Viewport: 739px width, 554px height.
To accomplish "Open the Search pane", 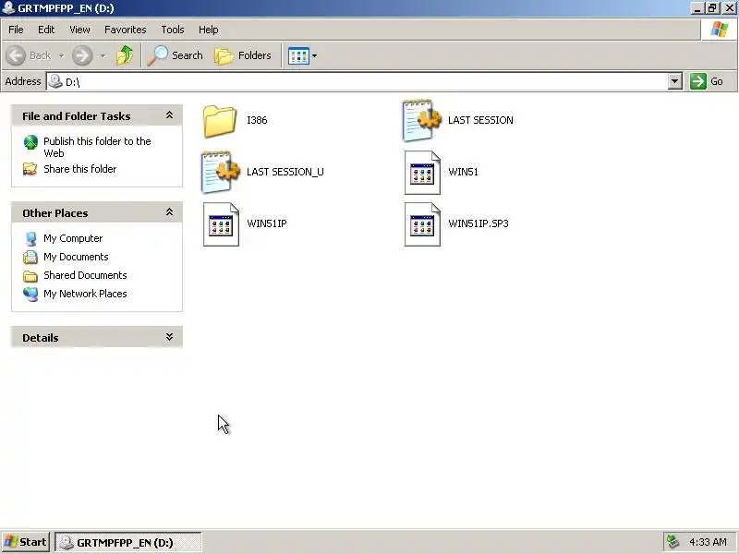I will tap(175, 55).
